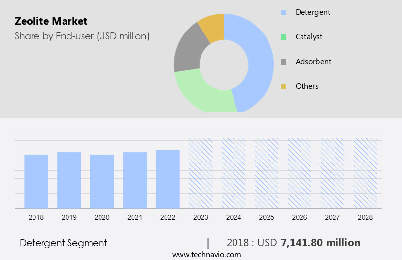Pick the yellow Others legend swatch
This screenshot has width=402, height=260.
(x=284, y=86)
